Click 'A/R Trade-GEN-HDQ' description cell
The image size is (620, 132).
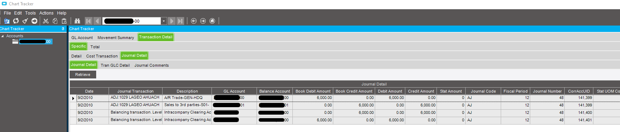[187, 98]
